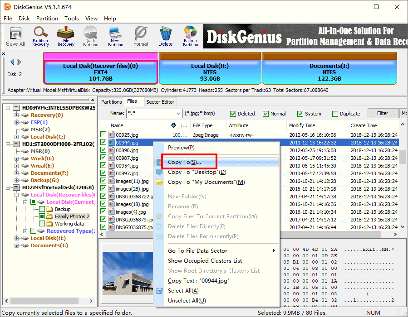Select the Format toolbar icon
The height and width of the screenshot is (317, 408).
coord(141,37)
